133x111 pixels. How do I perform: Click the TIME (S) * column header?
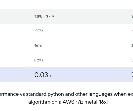pos(78,16)
